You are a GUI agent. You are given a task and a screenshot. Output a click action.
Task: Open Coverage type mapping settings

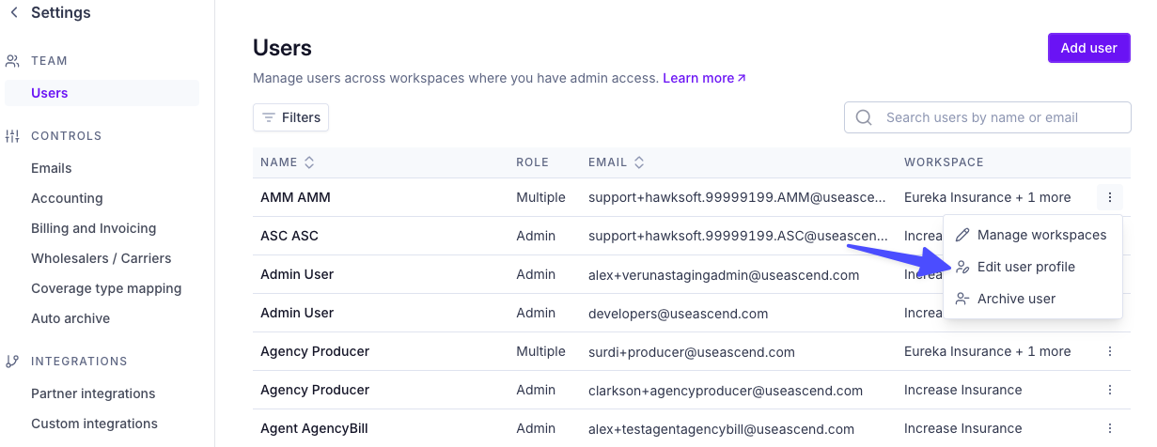[106, 288]
